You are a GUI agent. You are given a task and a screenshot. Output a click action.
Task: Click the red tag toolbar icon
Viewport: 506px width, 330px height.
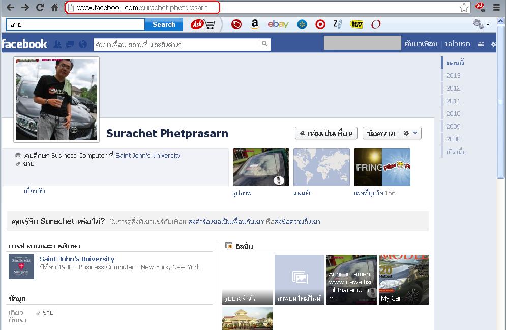(x=236, y=24)
